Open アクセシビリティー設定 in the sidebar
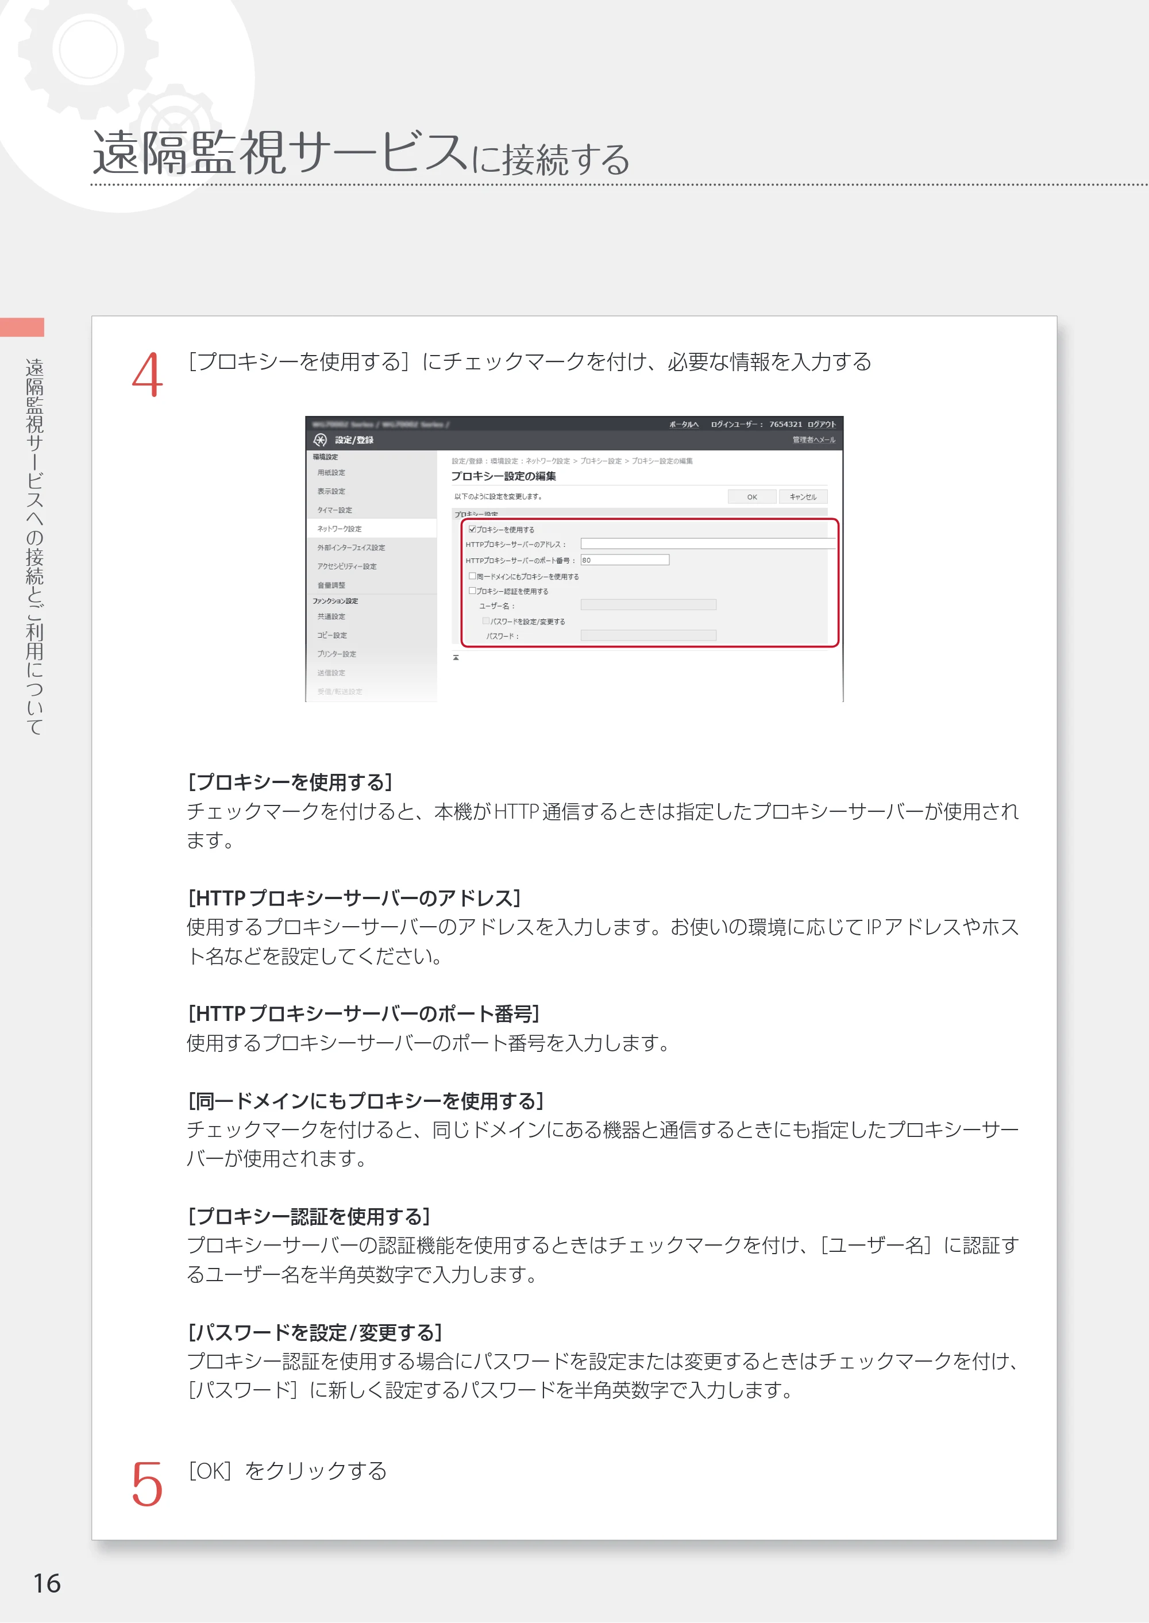1149x1623 pixels. tap(346, 566)
